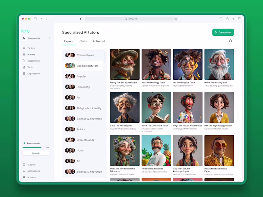263x197 pixels.
Task: Click the Upgrade button
Action: point(36,153)
